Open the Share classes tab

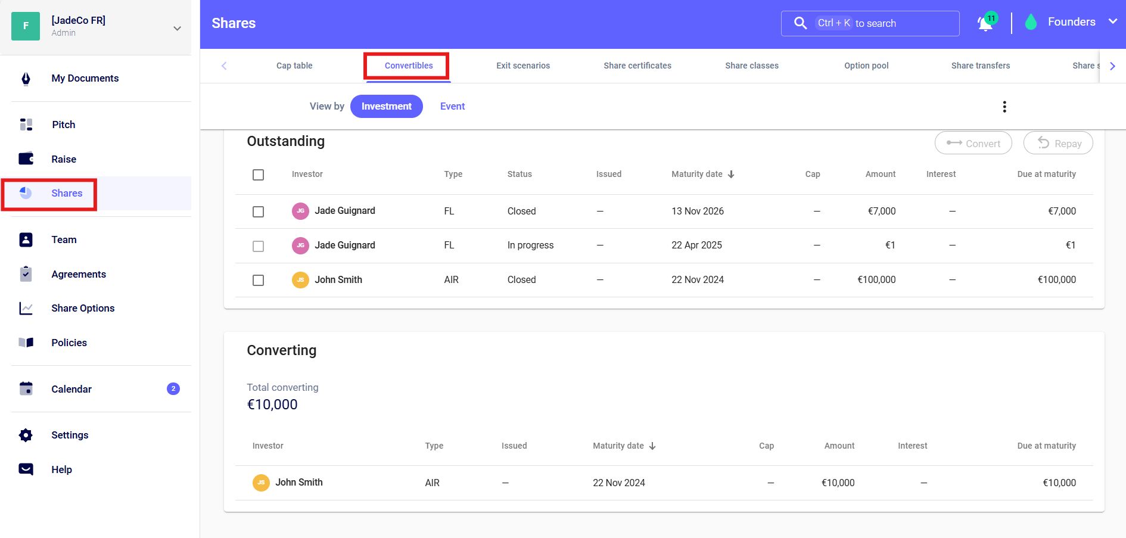coord(751,66)
